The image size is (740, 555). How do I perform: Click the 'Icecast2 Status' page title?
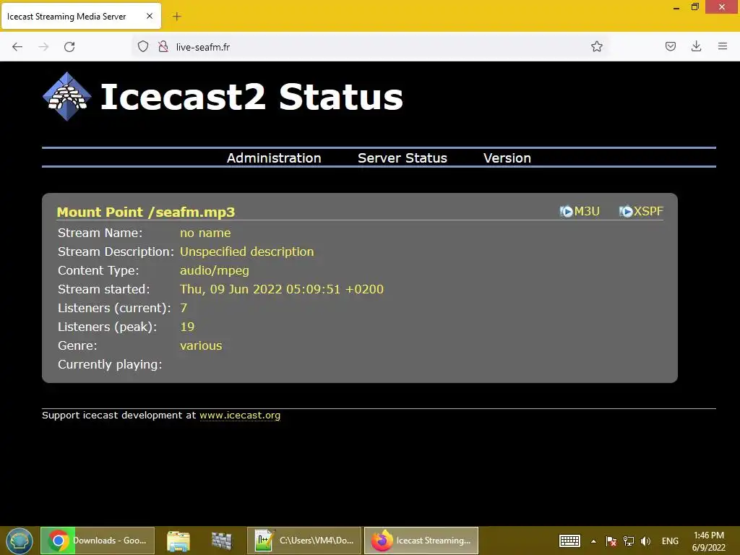[x=251, y=97]
